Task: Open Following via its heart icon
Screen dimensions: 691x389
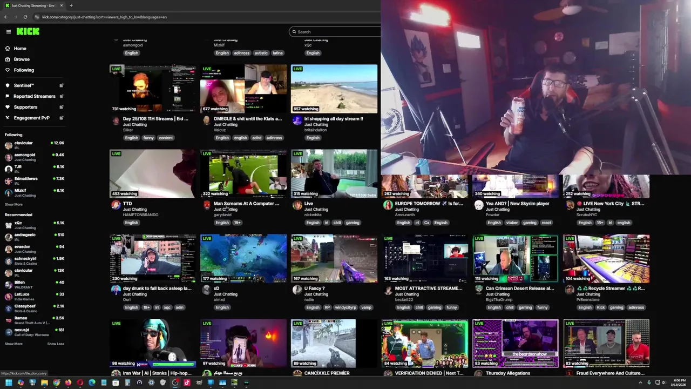Action: point(8,70)
